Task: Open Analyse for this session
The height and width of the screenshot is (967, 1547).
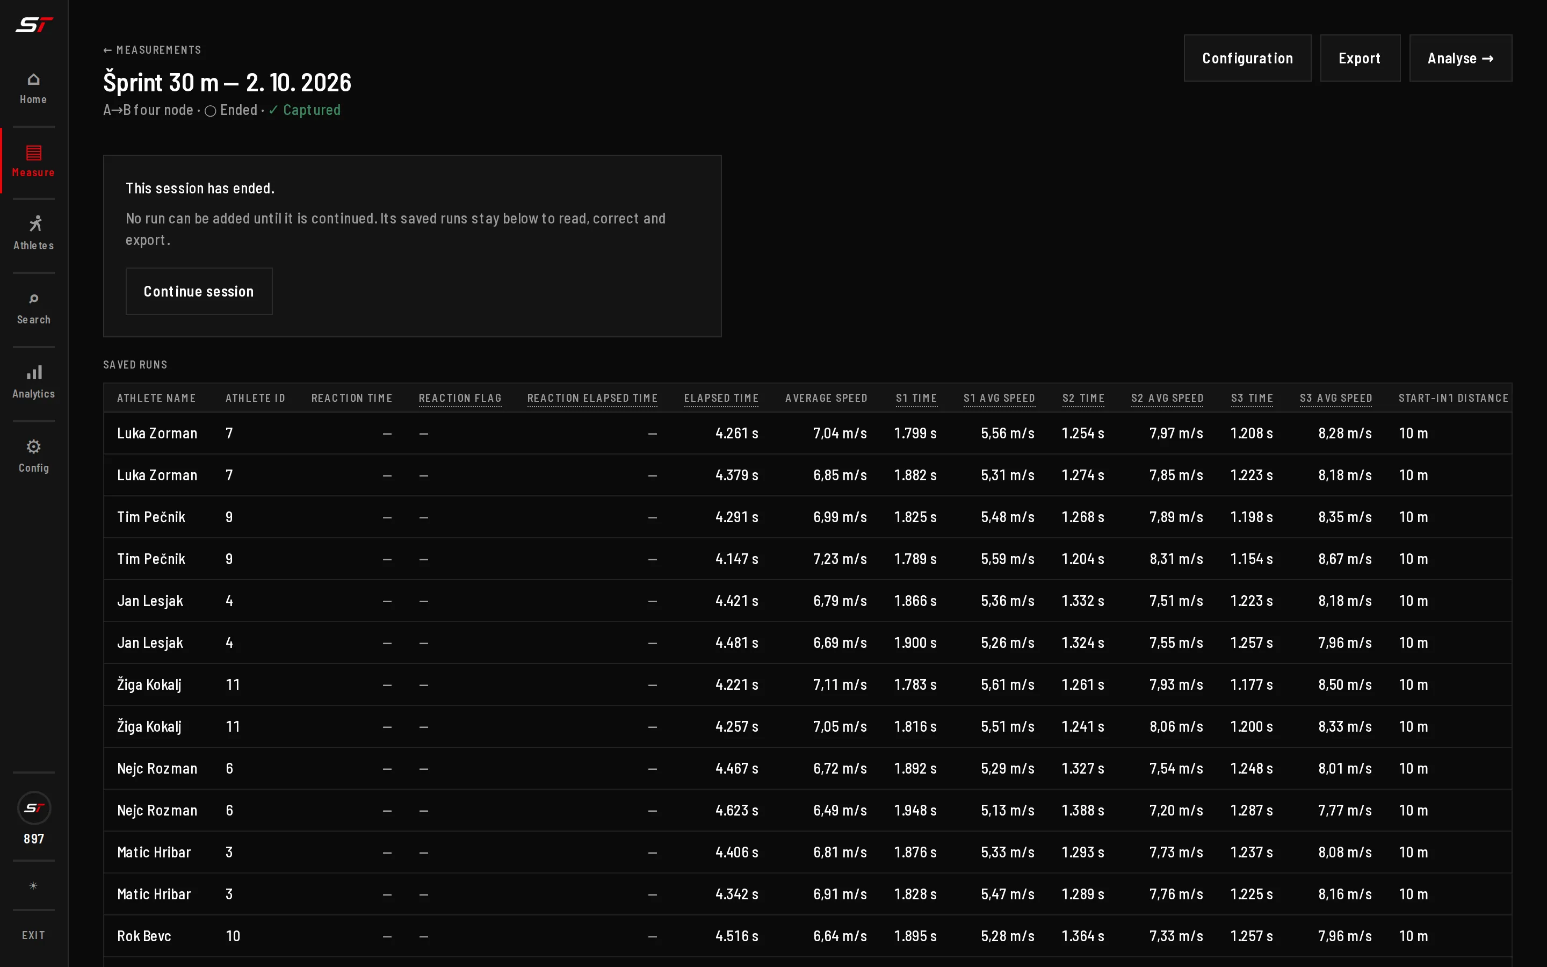Action: point(1460,58)
